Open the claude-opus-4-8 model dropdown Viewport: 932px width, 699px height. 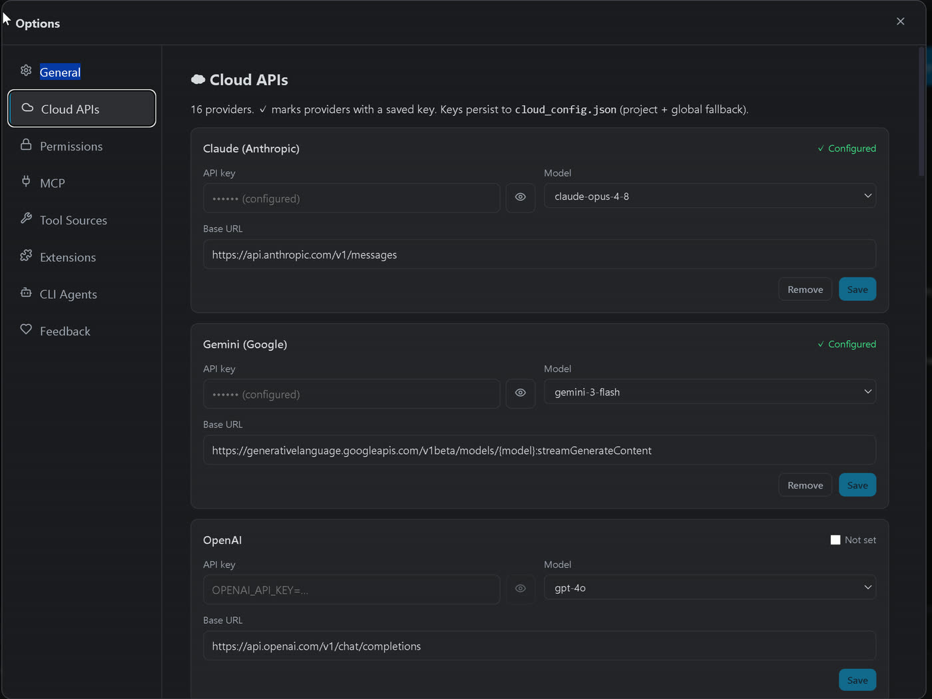(x=710, y=196)
